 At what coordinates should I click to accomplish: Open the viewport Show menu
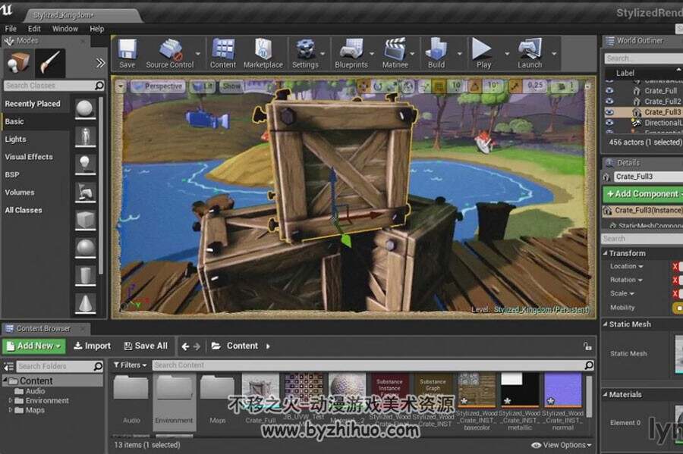point(231,86)
